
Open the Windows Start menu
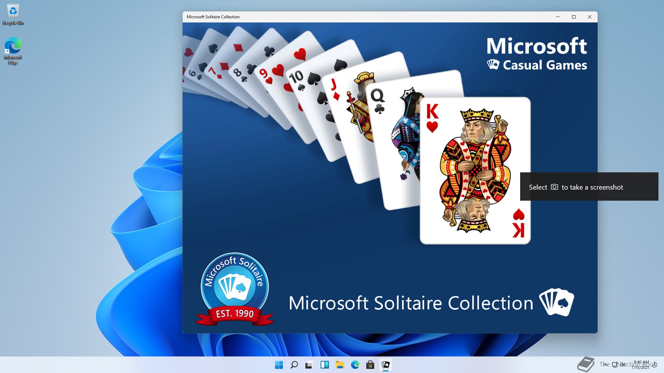(x=279, y=365)
